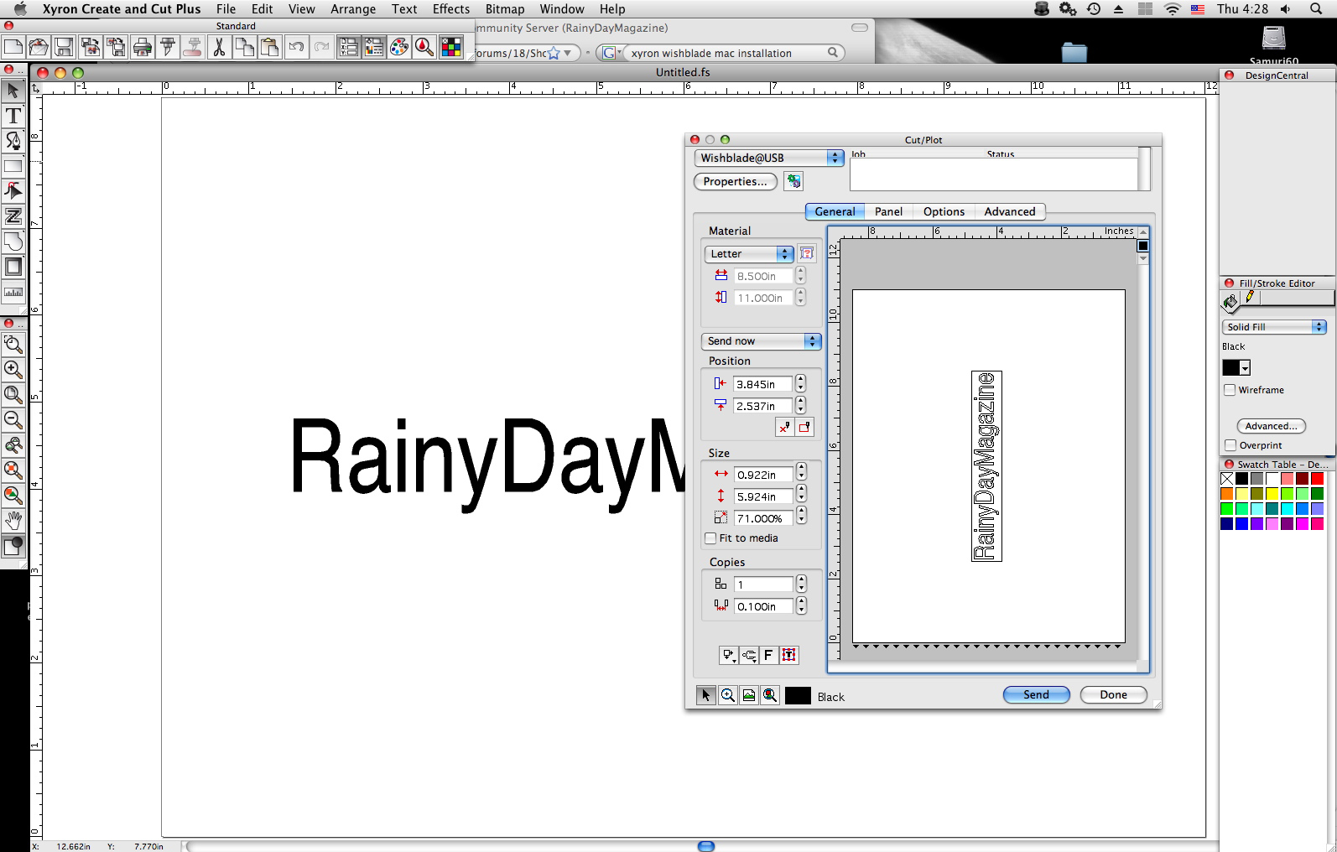Click the Time Machine icon in menu bar
1337x852 pixels.
point(1094,9)
